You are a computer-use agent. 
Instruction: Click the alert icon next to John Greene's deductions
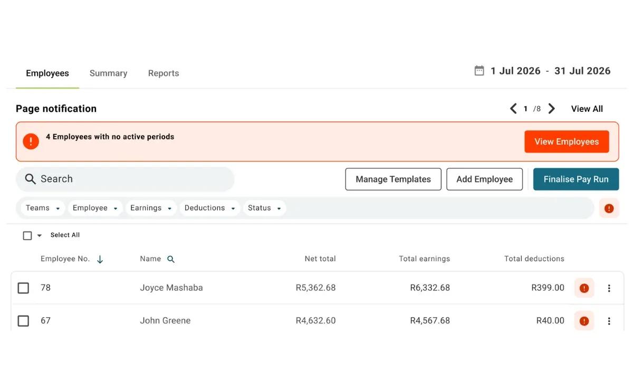coord(583,320)
